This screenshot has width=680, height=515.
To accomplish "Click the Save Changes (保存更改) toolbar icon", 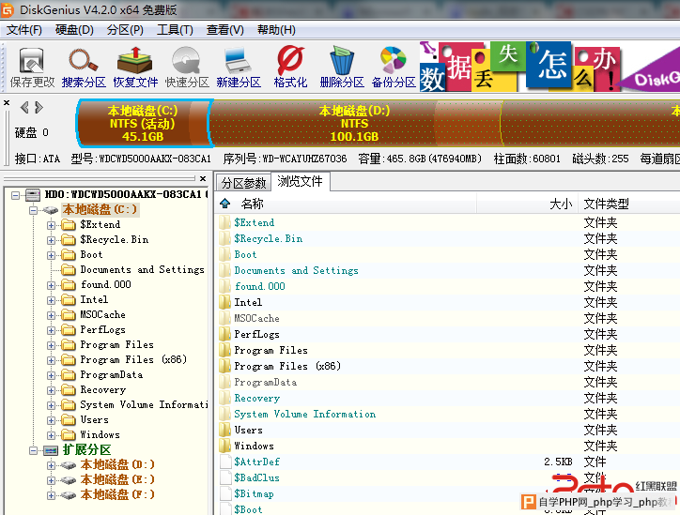I will (x=32, y=62).
